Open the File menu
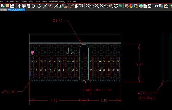172x110 pixels. 1,1
